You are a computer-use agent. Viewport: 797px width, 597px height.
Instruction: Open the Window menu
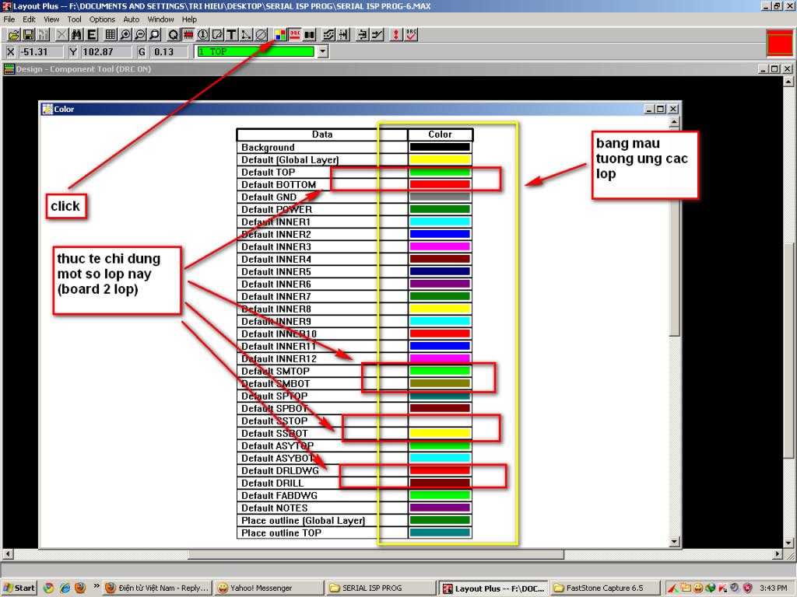[x=160, y=19]
